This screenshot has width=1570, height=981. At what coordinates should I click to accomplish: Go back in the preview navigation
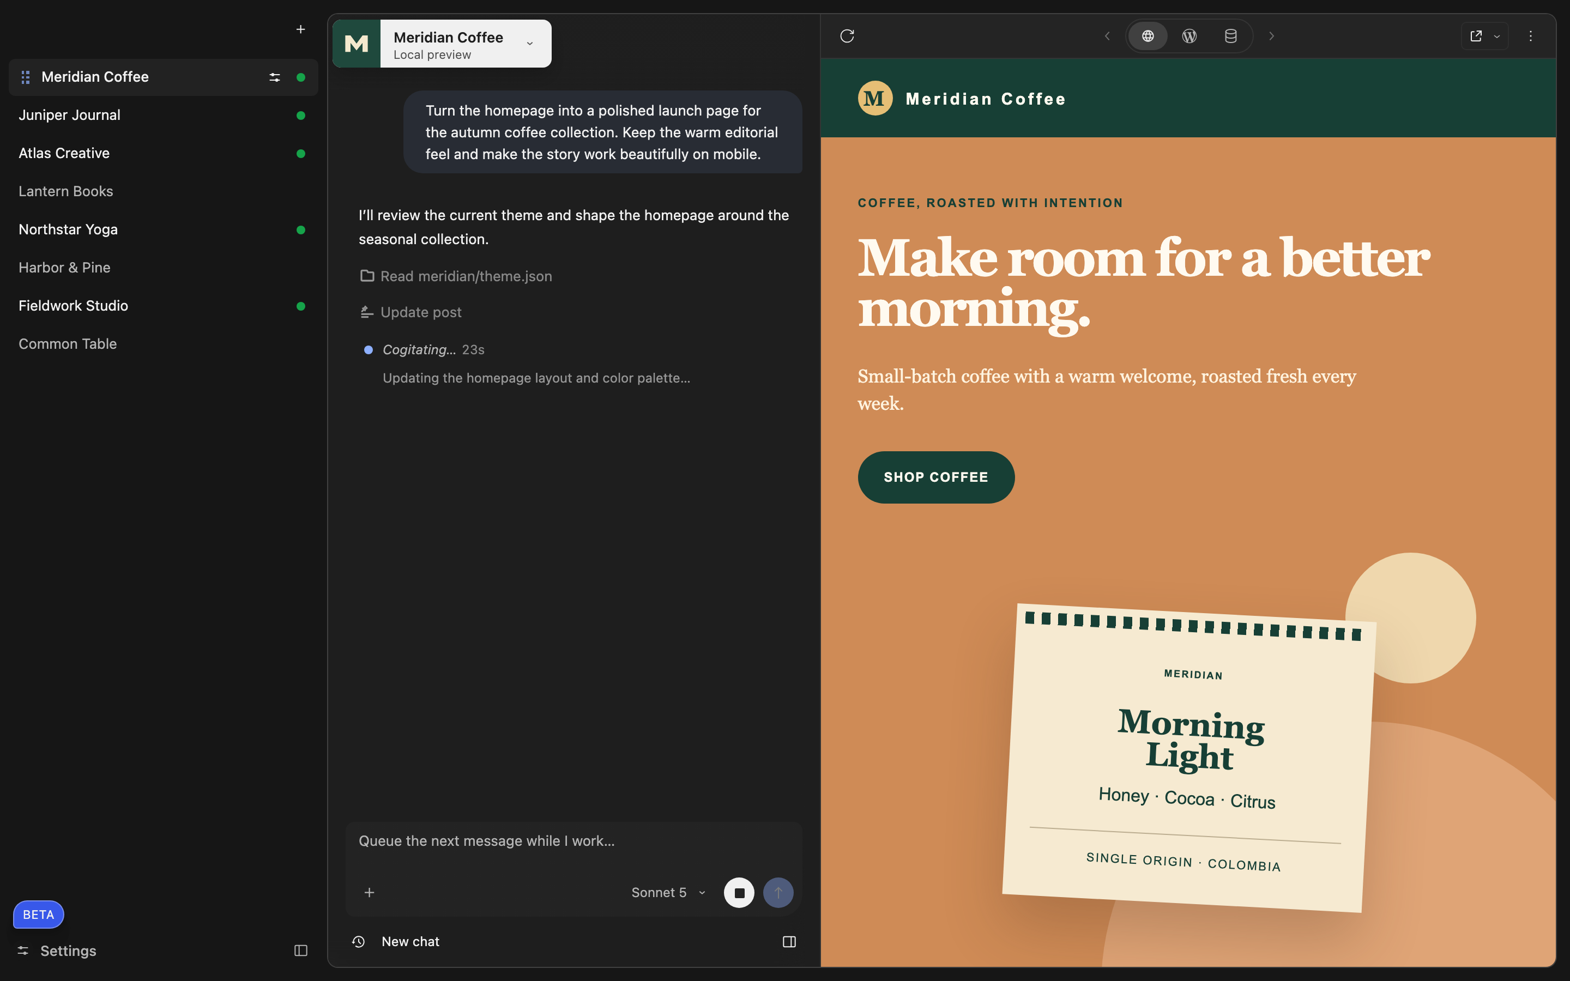[x=1107, y=35]
